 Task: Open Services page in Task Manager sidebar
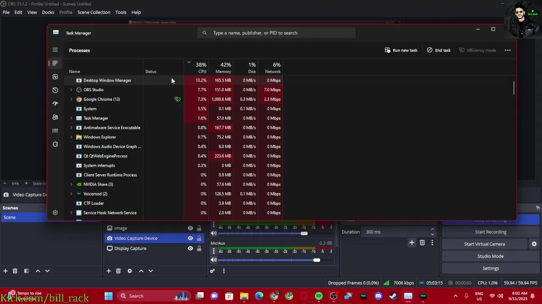(x=55, y=144)
